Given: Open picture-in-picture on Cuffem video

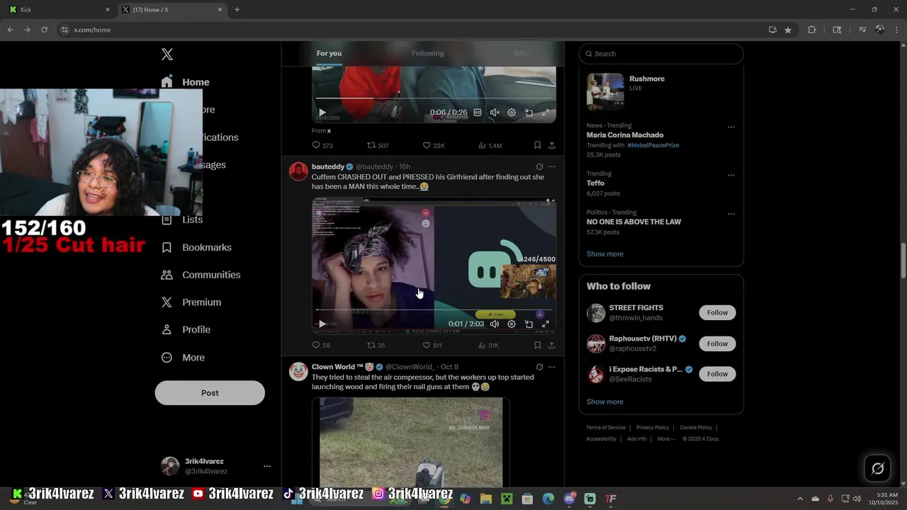Looking at the screenshot, I should 529,324.
